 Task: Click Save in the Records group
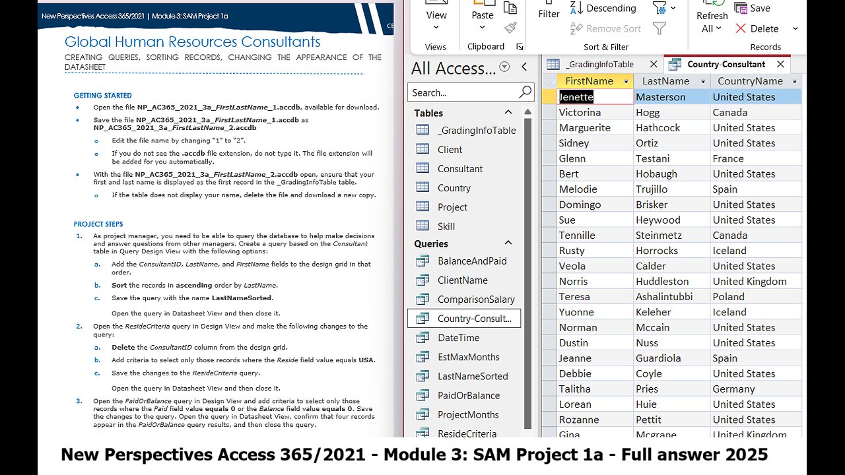(753, 8)
